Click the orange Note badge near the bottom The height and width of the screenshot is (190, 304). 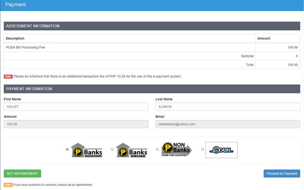pyautogui.click(x=8, y=185)
